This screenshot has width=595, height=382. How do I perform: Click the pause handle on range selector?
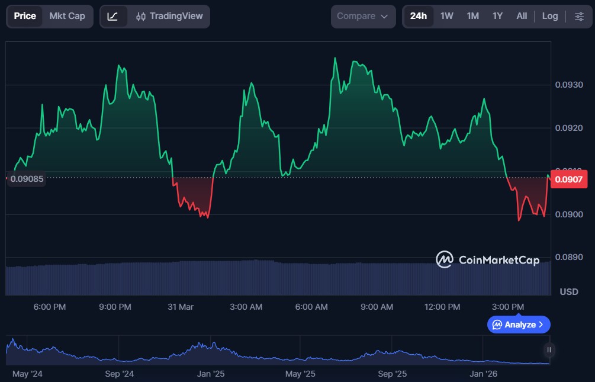[549, 350]
